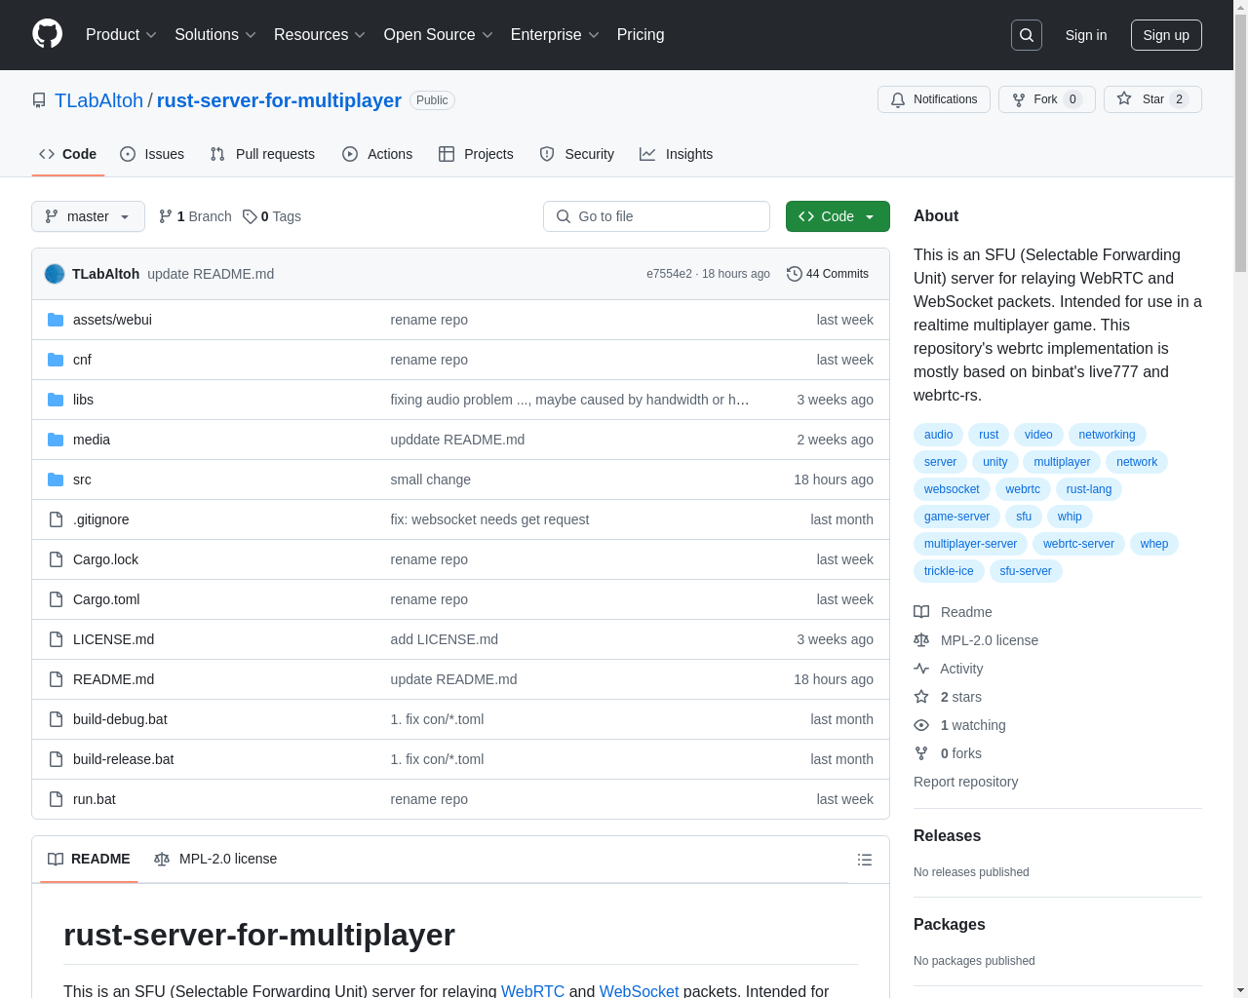The image size is (1248, 998).
Task: Click the Readme book icon in About
Action: tap(921, 612)
